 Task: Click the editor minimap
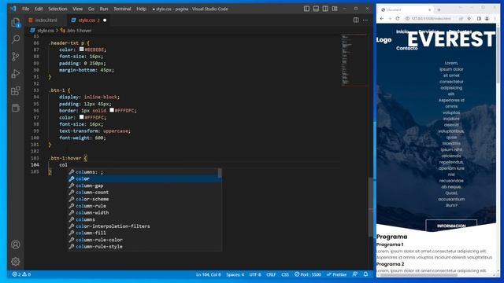[354, 61]
